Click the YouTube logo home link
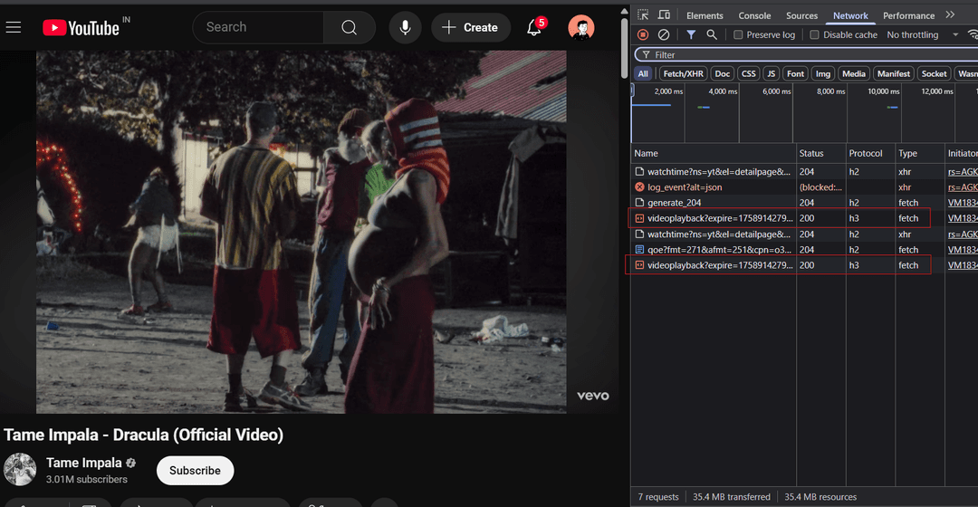 [81, 28]
